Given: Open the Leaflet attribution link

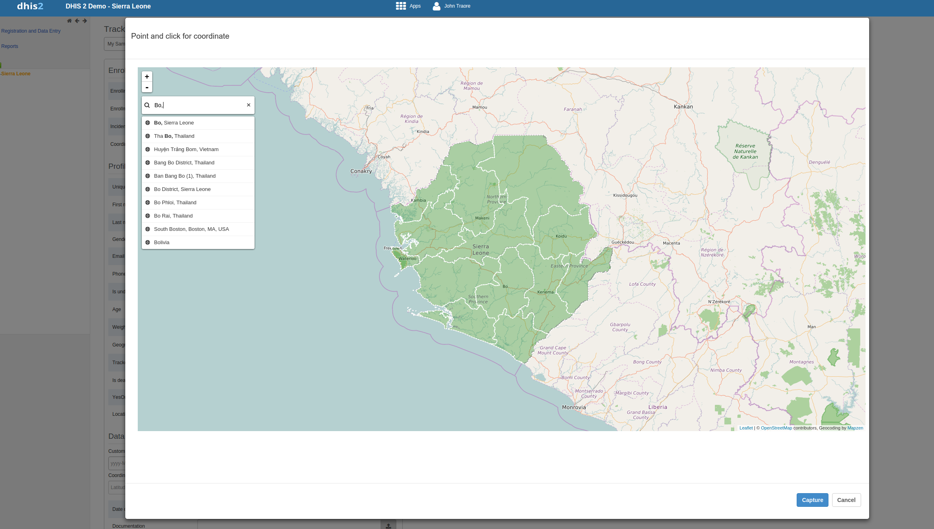Looking at the screenshot, I should click(746, 428).
